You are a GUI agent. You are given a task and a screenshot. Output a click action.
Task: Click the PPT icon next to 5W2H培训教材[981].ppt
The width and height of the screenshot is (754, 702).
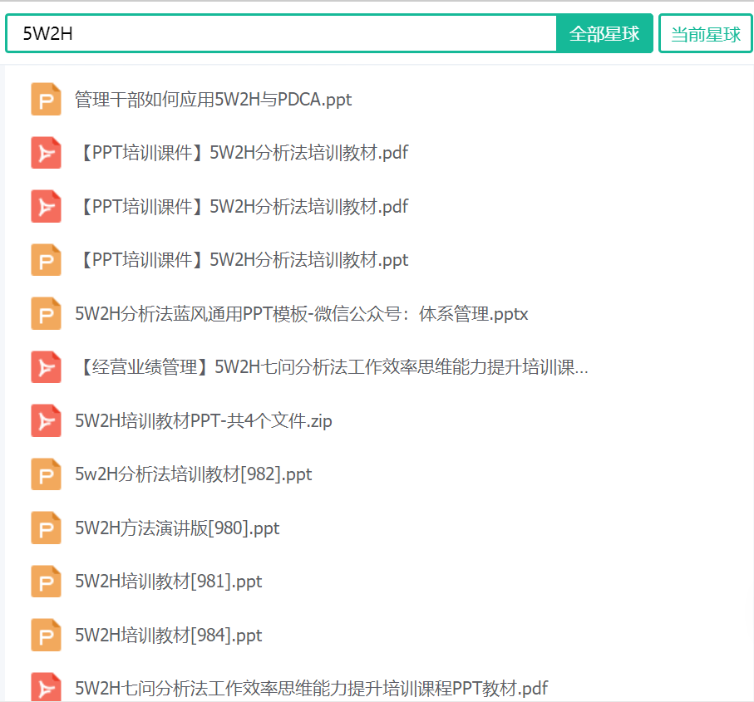click(47, 581)
